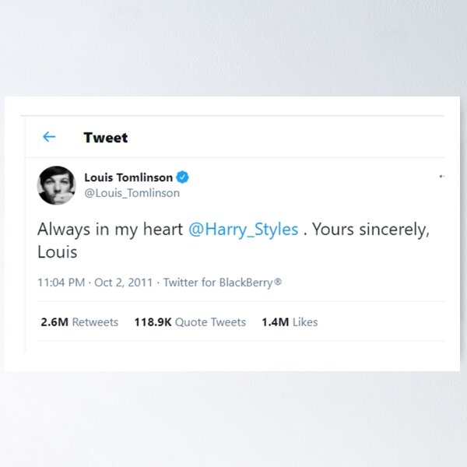
Task: Click the 11:04 PM timestamp
Action: [x=61, y=283]
